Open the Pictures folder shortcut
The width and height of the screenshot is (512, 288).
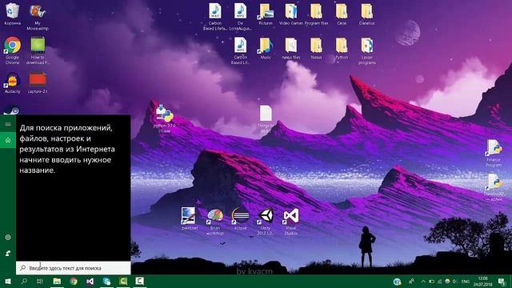266,14
